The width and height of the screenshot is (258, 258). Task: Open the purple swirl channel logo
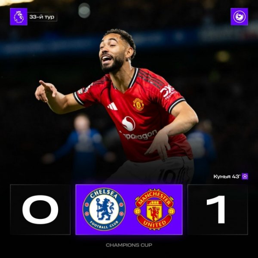point(239,17)
